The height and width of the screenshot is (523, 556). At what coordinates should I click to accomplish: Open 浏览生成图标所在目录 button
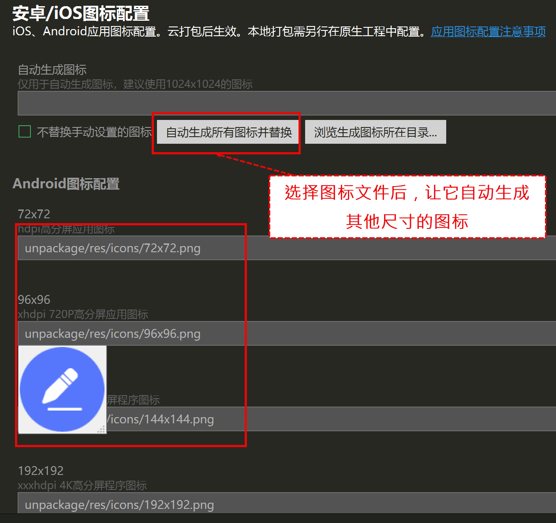(x=376, y=132)
